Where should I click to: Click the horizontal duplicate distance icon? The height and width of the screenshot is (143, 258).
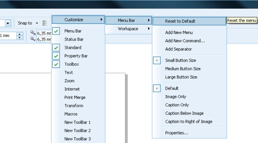point(33,33)
